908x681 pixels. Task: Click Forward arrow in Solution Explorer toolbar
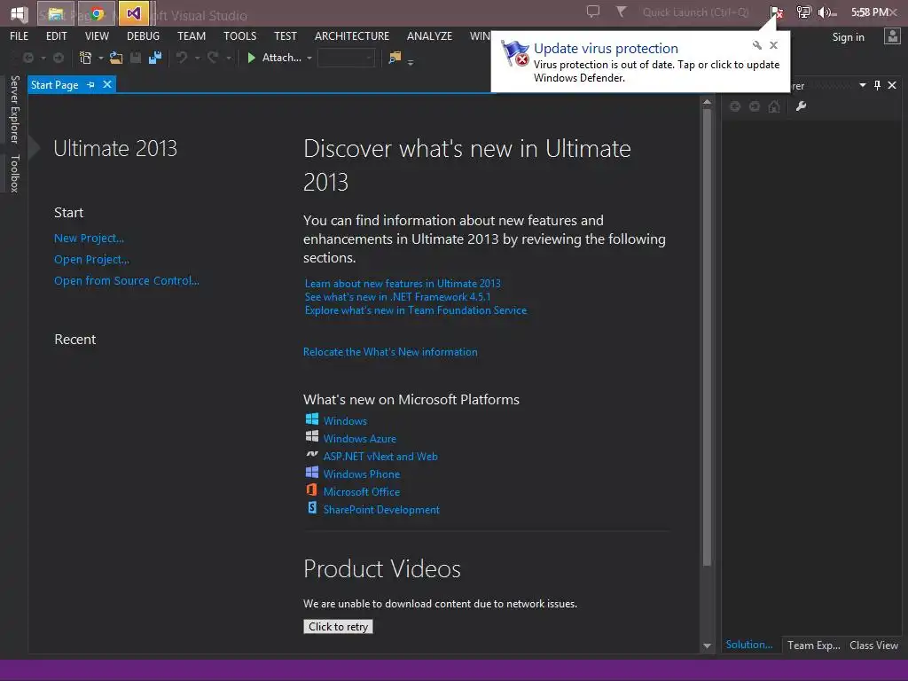[x=755, y=106]
